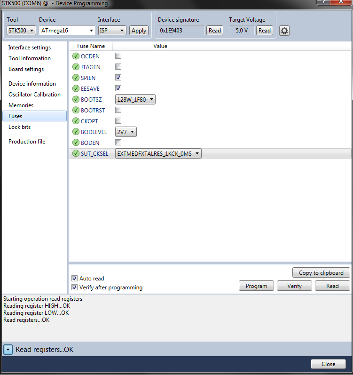The width and height of the screenshot is (353, 375).
Task: Uncheck the EESAVE fuse checkbox
Action: tap(118, 88)
